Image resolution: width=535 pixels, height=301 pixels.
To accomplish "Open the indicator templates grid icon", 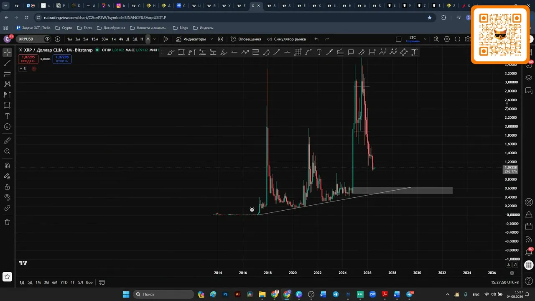I will pos(220,39).
